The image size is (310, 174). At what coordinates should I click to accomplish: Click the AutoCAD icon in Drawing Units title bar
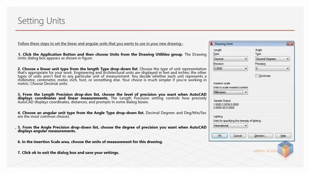point(212,44)
